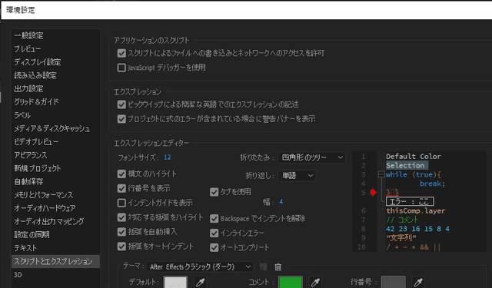Select テキスト in the sidebar
This screenshot has width=492, height=288.
pos(55,248)
